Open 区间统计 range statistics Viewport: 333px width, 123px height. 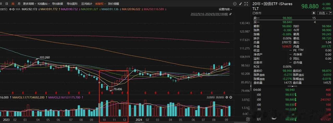point(87,4)
